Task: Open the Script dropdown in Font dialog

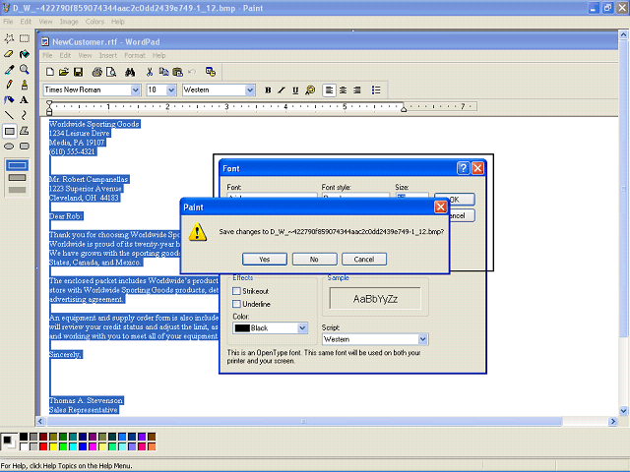Action: 422,339
